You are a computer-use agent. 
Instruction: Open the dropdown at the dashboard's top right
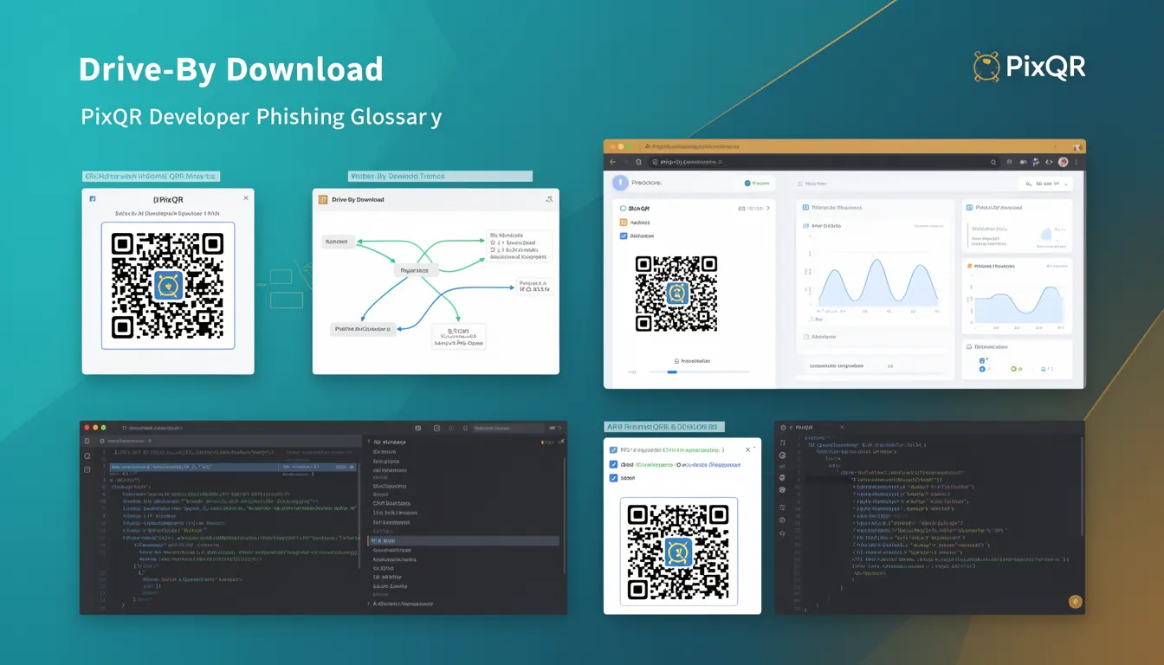1046,184
